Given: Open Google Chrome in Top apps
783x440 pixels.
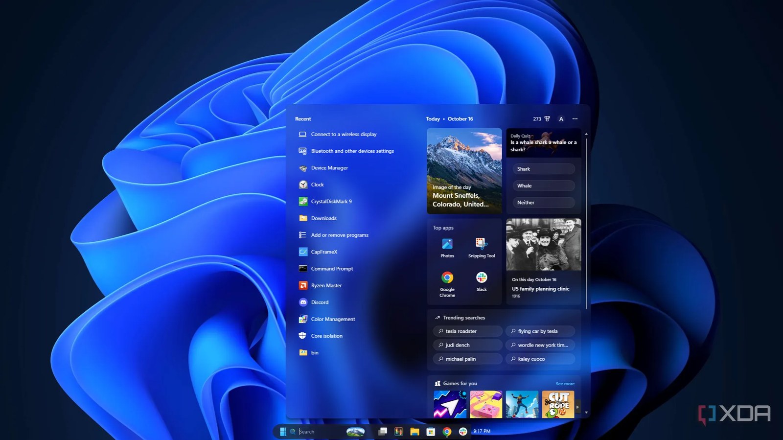Looking at the screenshot, I should pyautogui.click(x=447, y=284).
